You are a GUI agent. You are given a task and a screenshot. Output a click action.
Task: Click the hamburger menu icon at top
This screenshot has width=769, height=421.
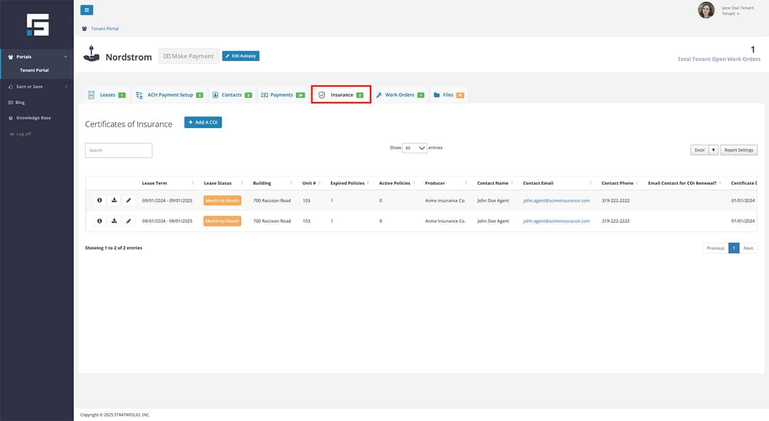[x=87, y=10]
